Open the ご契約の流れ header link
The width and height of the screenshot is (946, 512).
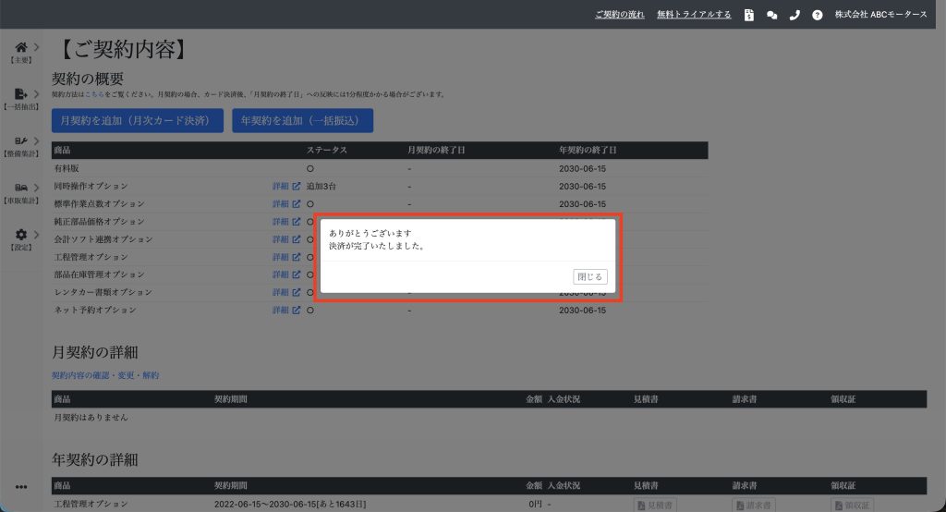[619, 15]
